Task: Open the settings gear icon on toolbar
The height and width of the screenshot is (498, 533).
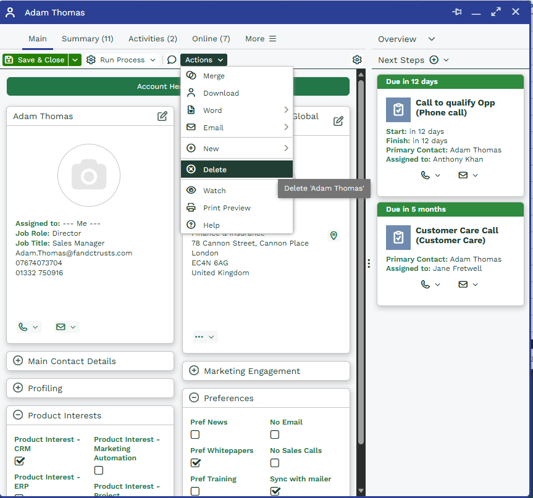Action: tap(357, 60)
